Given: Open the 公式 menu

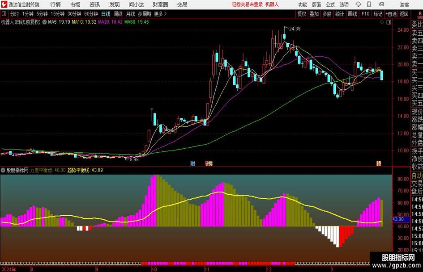Looking at the screenshot, I should click(x=330, y=4).
